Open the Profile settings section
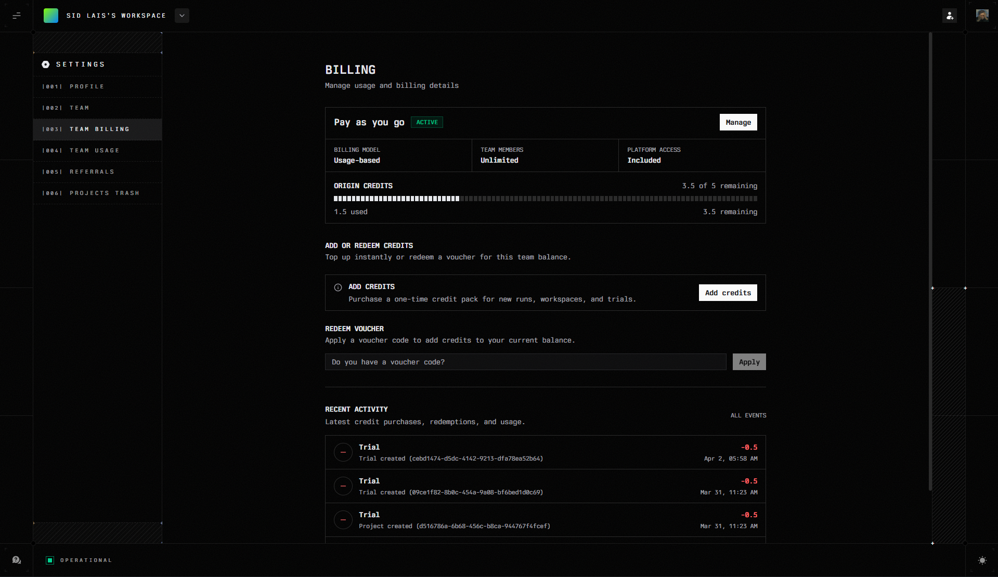The width and height of the screenshot is (998, 577). pyautogui.click(x=87, y=86)
